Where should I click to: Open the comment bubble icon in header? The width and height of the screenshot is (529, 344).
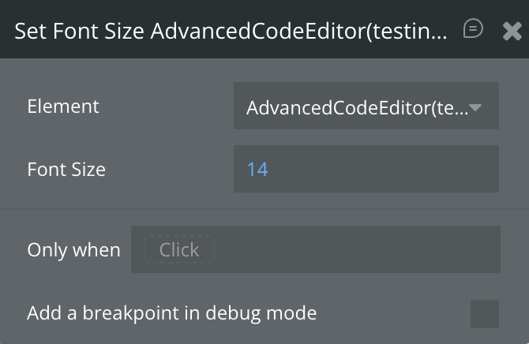click(x=473, y=29)
